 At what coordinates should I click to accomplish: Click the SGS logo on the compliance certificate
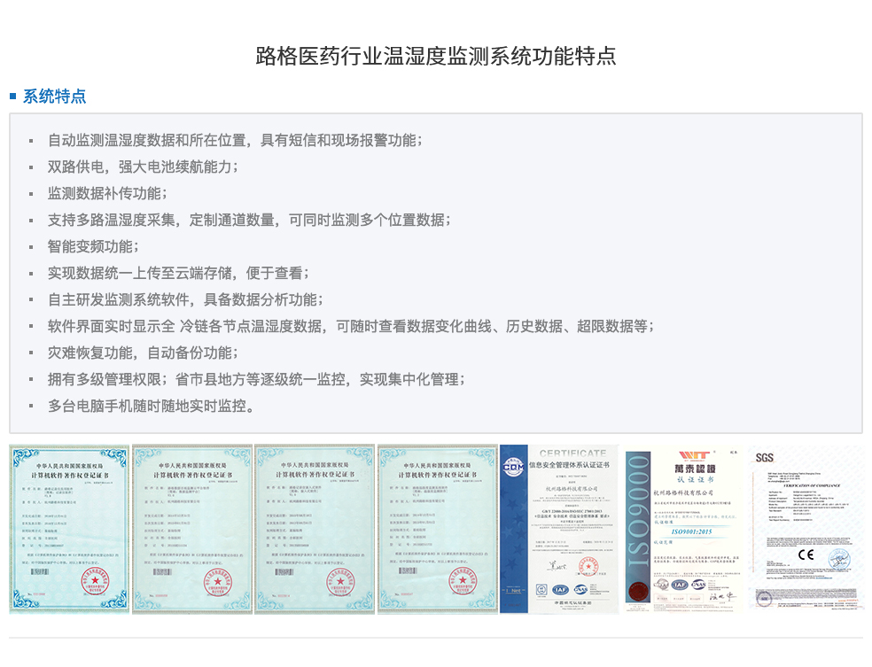click(765, 458)
